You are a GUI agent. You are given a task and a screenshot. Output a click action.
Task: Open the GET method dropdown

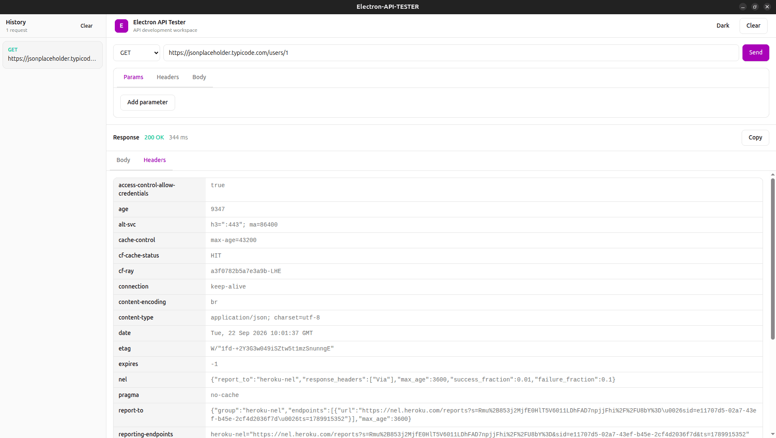click(137, 53)
